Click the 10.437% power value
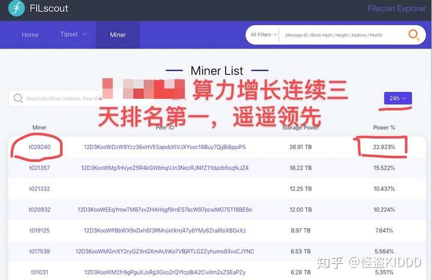Viewport: 432px width, 280px height. pos(384,189)
